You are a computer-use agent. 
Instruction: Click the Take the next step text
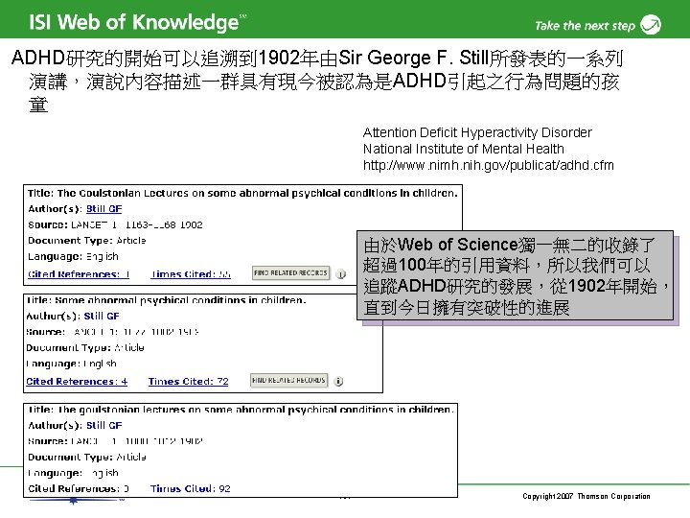tap(585, 26)
